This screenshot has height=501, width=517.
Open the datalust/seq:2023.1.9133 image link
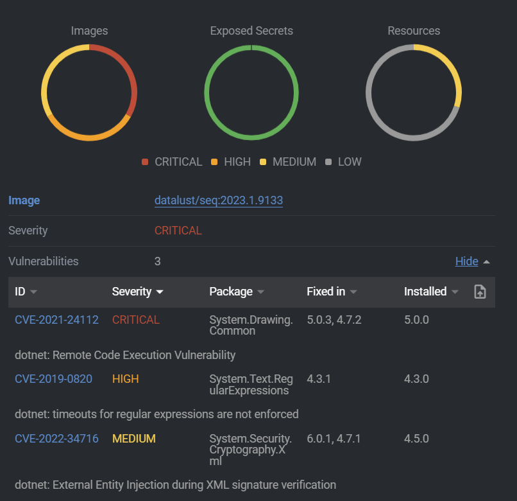[x=218, y=200]
